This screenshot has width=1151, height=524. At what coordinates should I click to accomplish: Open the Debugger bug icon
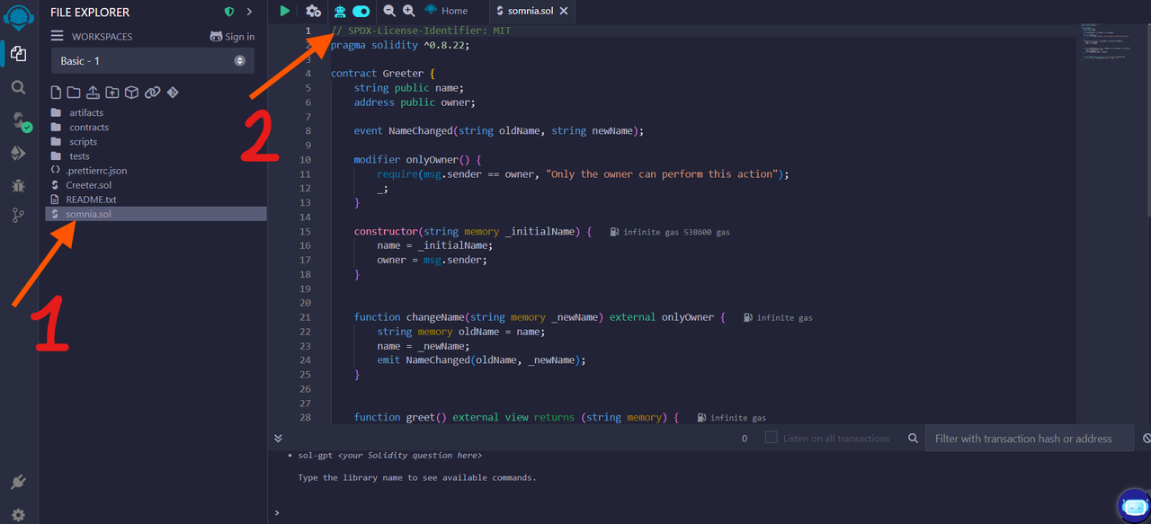point(18,185)
